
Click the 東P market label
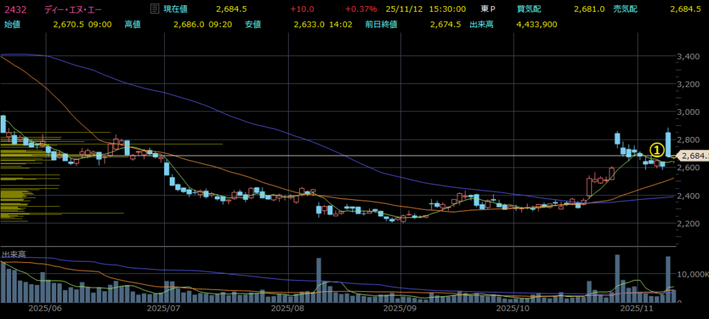pos(488,9)
